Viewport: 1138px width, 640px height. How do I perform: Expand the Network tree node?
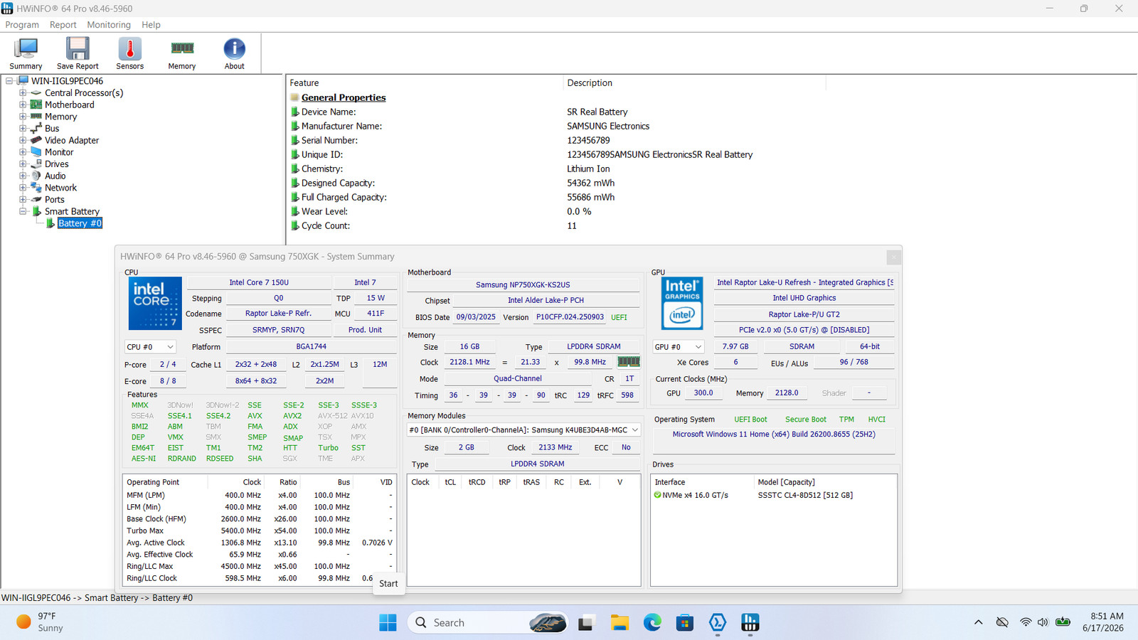[23, 188]
